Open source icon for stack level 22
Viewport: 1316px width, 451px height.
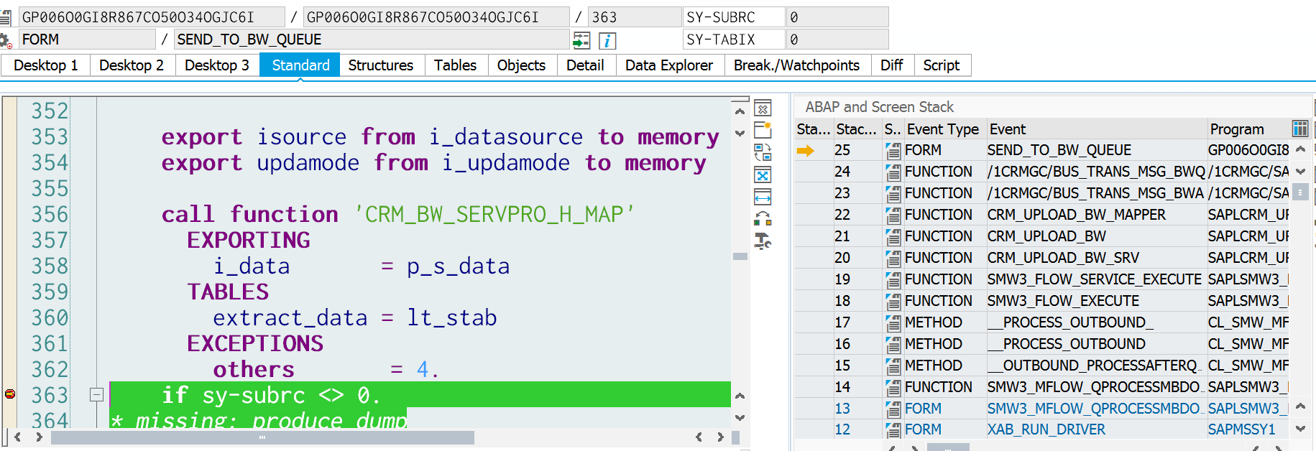coord(893,215)
